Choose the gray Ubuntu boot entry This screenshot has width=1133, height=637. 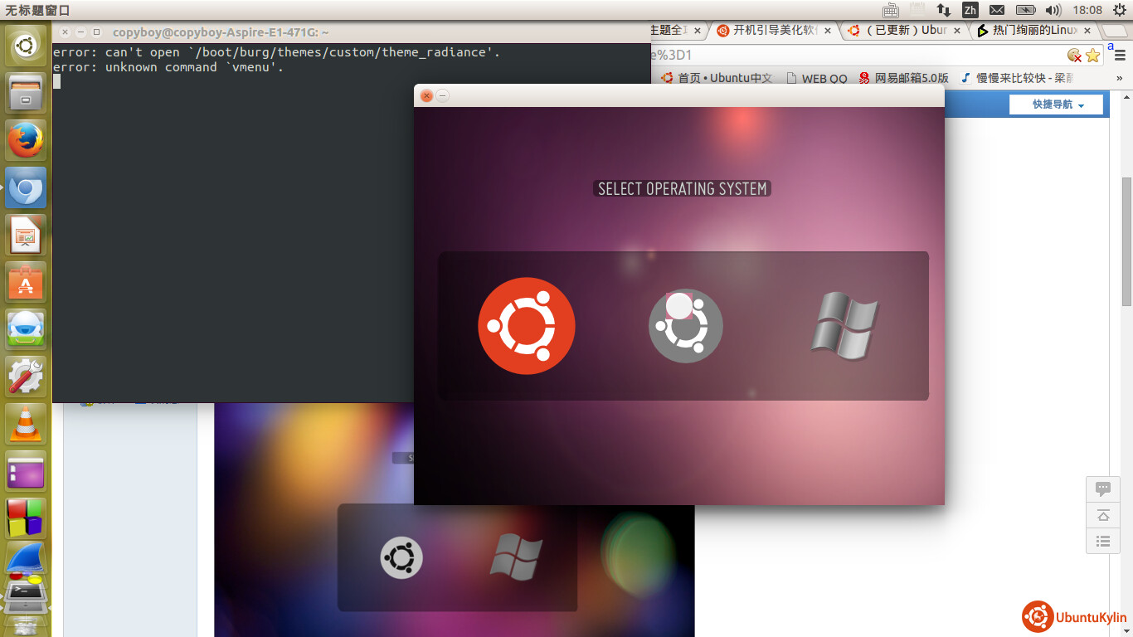pyautogui.click(x=685, y=326)
